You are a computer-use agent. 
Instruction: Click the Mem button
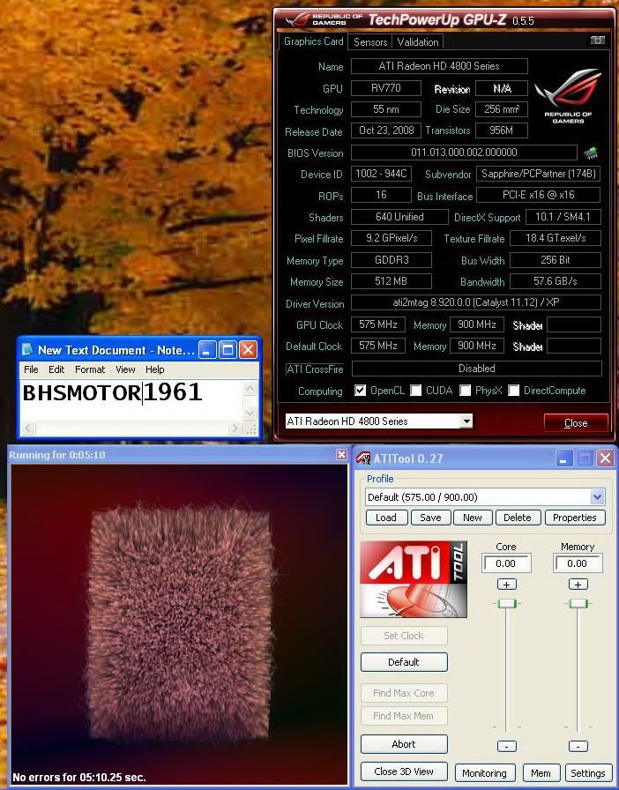pos(541,773)
